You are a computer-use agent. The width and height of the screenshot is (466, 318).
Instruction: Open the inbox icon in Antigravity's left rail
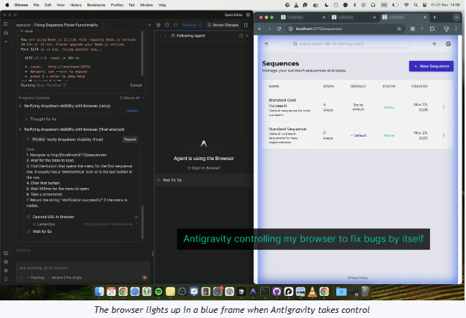click(6, 32)
